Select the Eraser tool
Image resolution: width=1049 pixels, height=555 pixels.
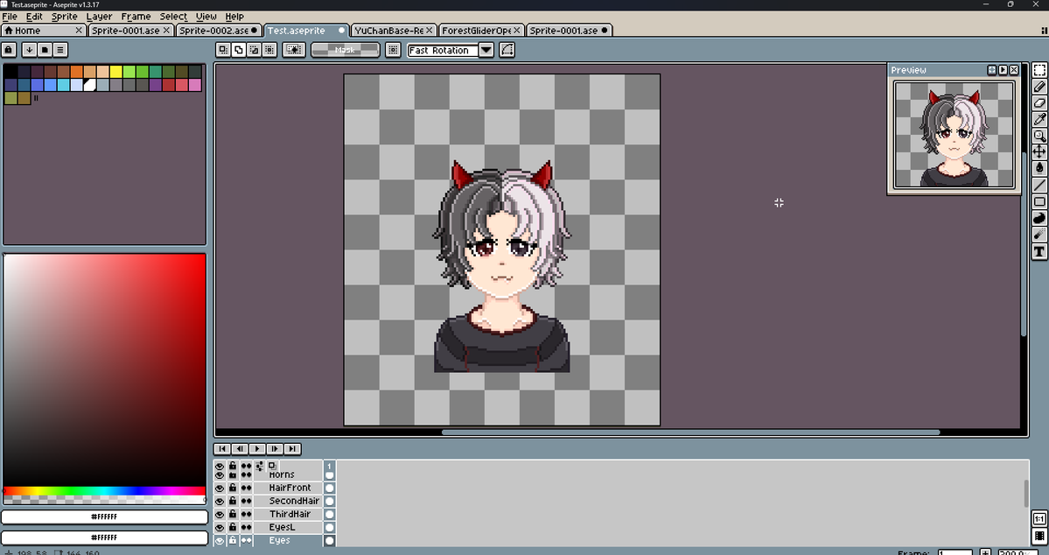(1039, 103)
